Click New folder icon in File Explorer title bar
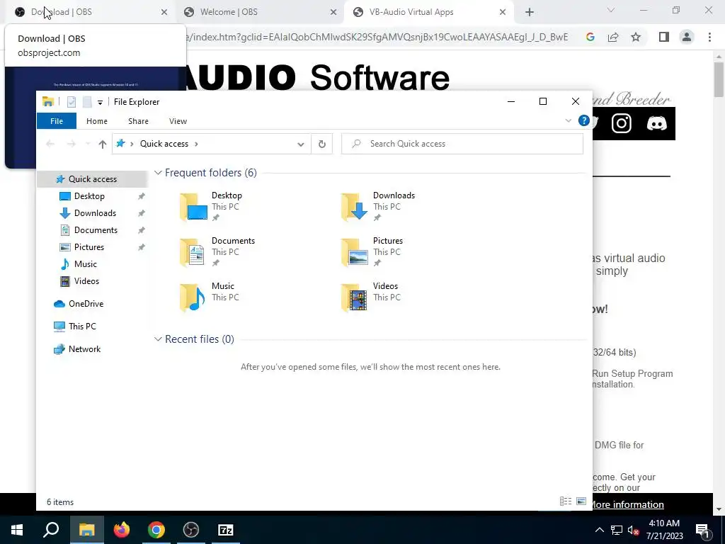The height and width of the screenshot is (544, 725). pos(87,102)
